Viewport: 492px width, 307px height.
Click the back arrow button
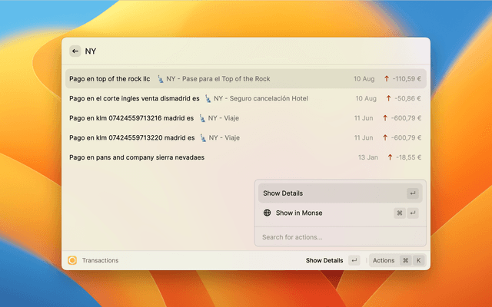(75, 51)
